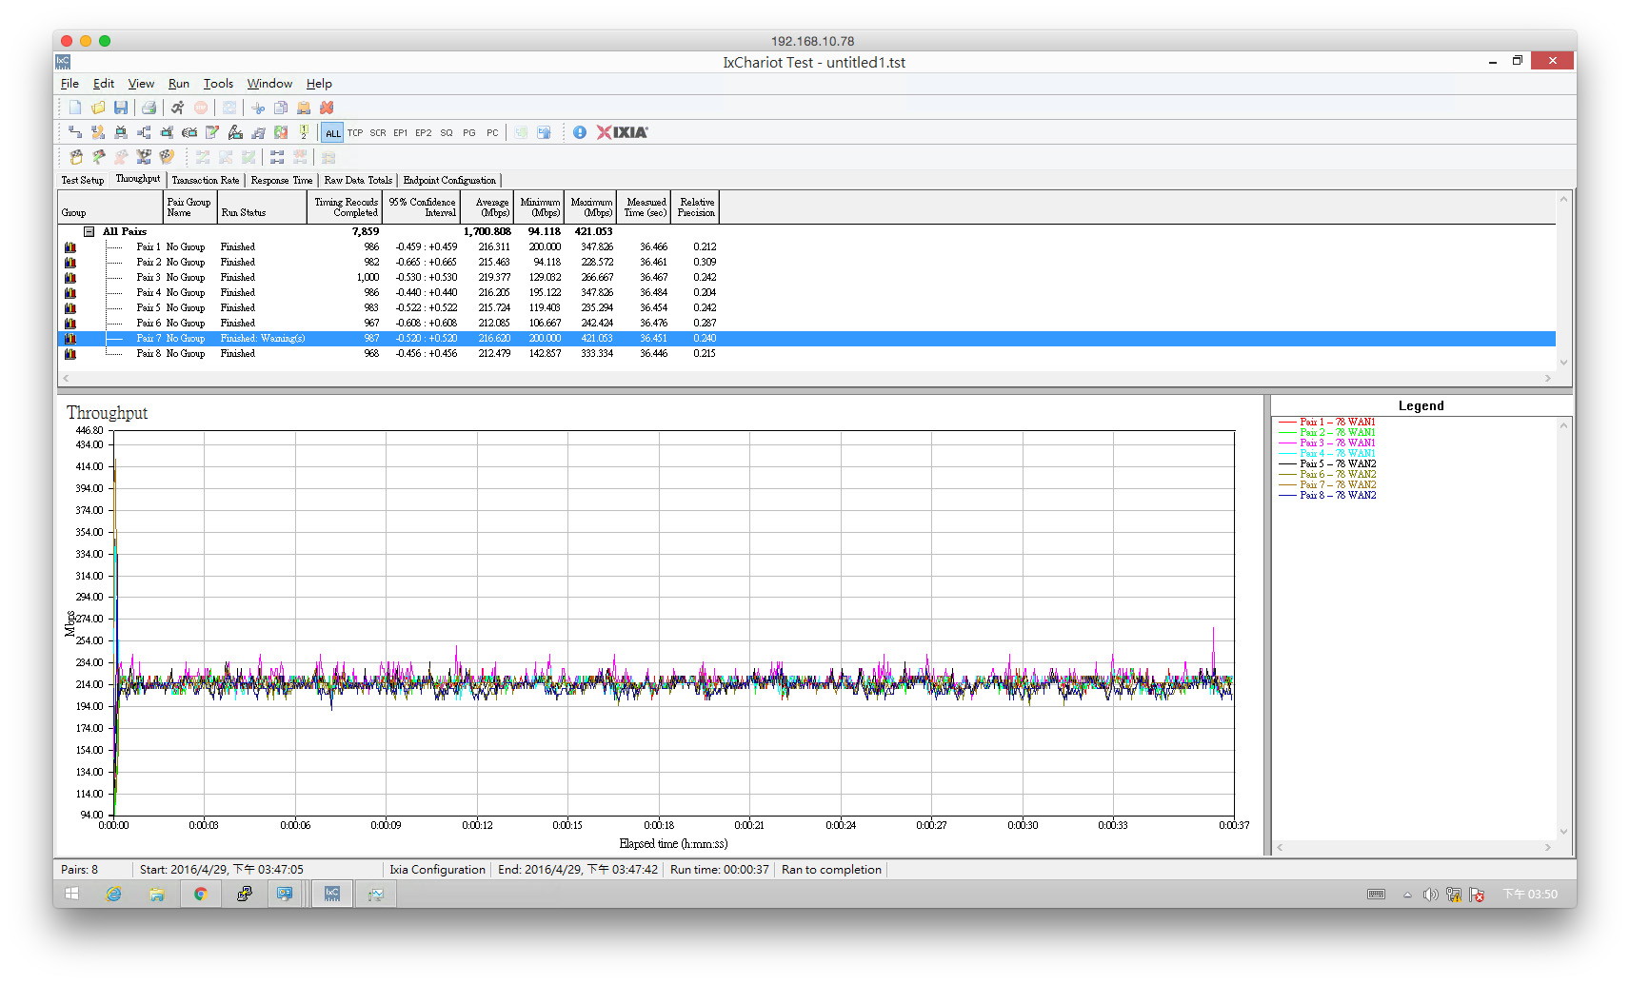This screenshot has width=1630, height=984.
Task: Open the blue information icon beside IXIA
Action: [580, 132]
